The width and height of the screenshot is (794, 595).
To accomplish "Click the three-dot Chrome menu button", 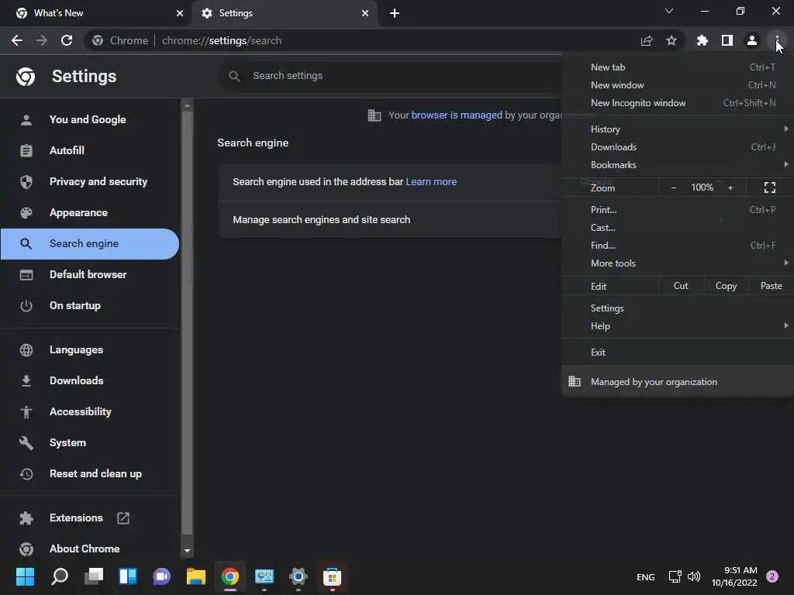I will click(x=777, y=40).
